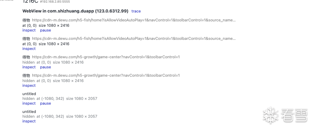Click the trace link beside the WebView heading

(136, 11)
